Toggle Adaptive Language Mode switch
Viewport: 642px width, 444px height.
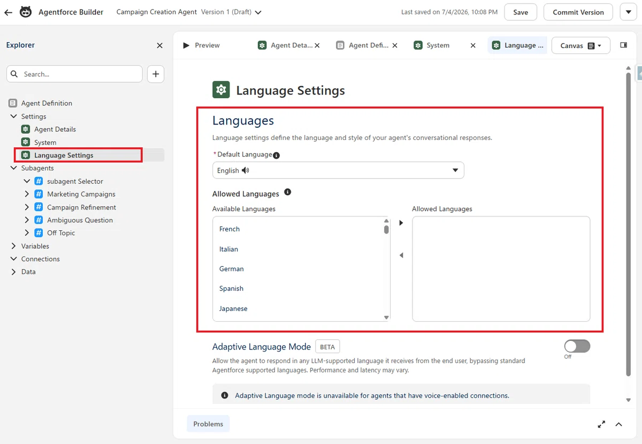coord(577,346)
